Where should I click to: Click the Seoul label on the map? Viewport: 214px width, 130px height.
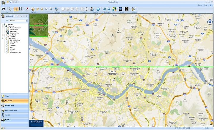(x=113, y=71)
